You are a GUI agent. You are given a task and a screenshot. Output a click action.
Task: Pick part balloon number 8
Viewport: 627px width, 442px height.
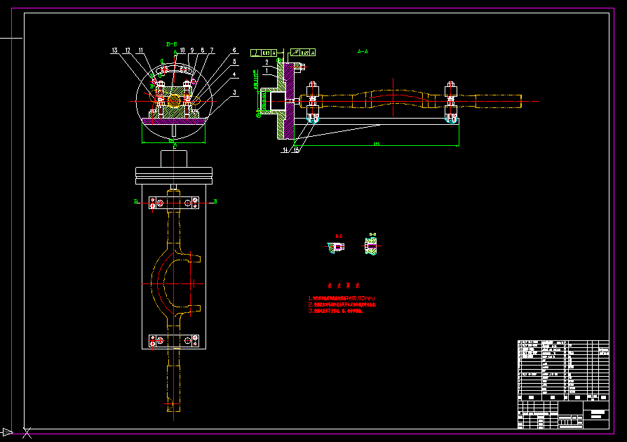click(x=202, y=51)
